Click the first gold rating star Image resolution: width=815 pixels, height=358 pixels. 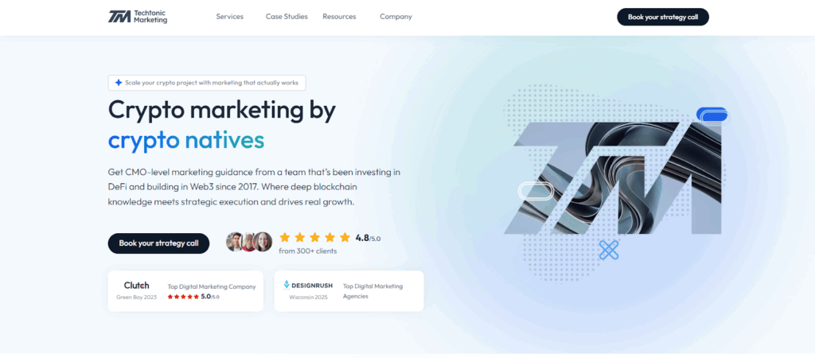coord(284,237)
